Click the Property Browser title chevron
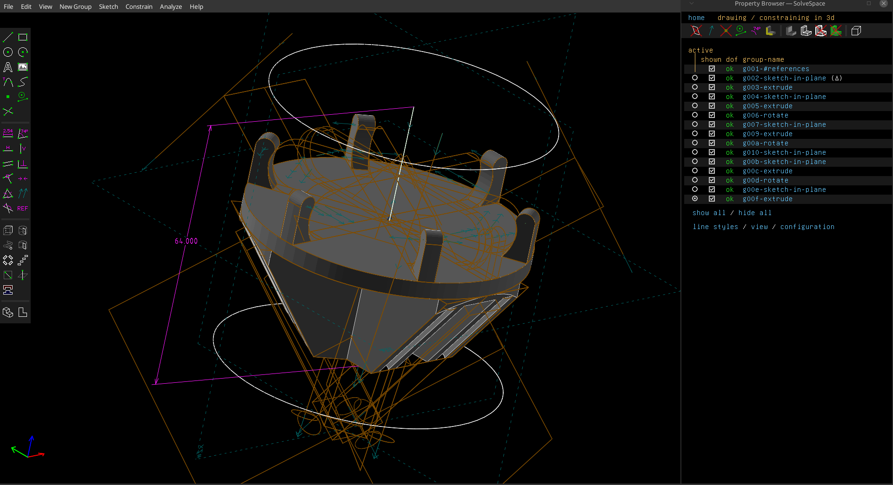The height and width of the screenshot is (485, 893). [x=692, y=4]
